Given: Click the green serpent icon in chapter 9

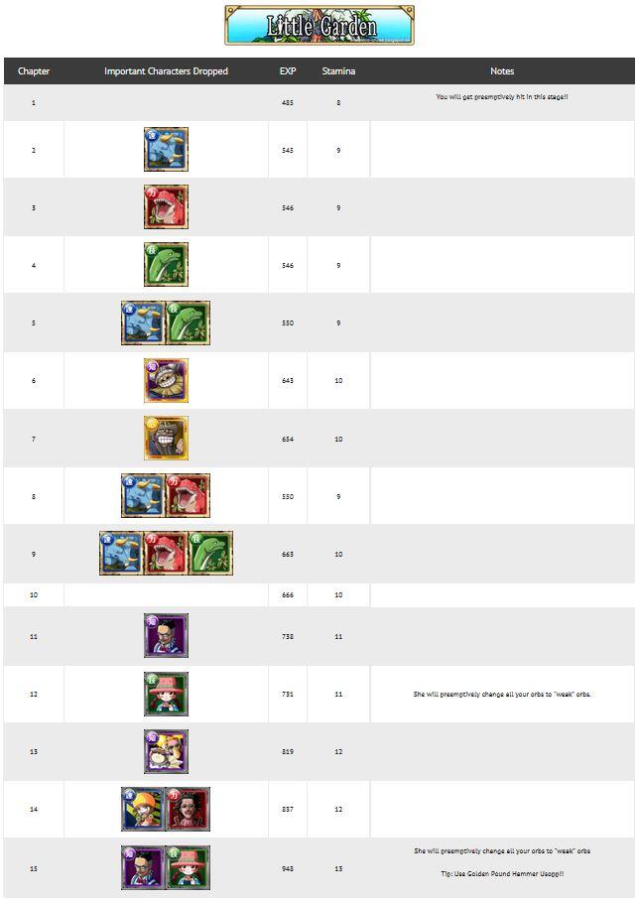Looking at the screenshot, I should pos(210,553).
